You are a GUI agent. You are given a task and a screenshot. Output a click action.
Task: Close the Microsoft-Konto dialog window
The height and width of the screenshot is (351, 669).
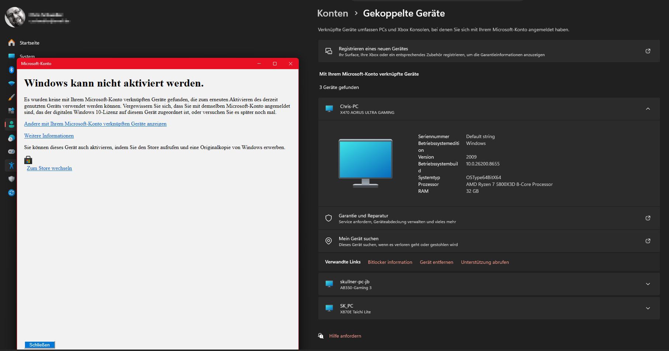(x=291, y=64)
